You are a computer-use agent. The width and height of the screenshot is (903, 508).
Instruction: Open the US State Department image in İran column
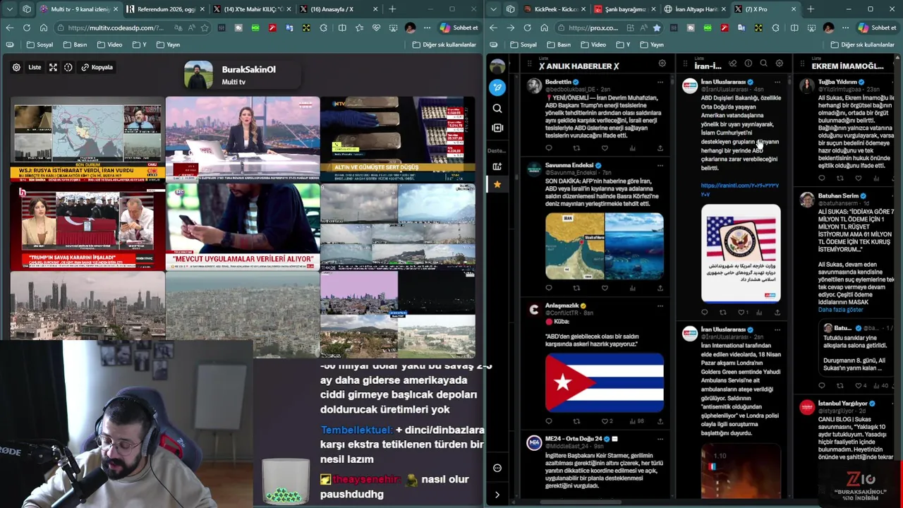coord(741,253)
